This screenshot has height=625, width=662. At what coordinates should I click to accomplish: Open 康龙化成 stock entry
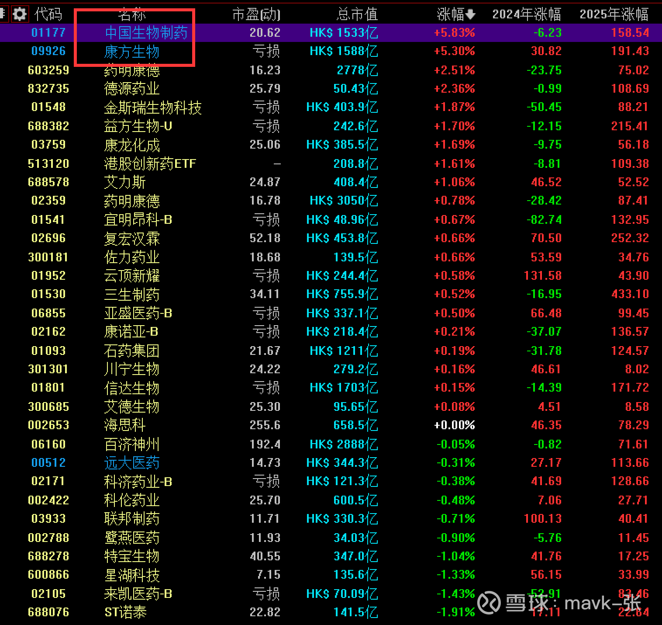132,145
